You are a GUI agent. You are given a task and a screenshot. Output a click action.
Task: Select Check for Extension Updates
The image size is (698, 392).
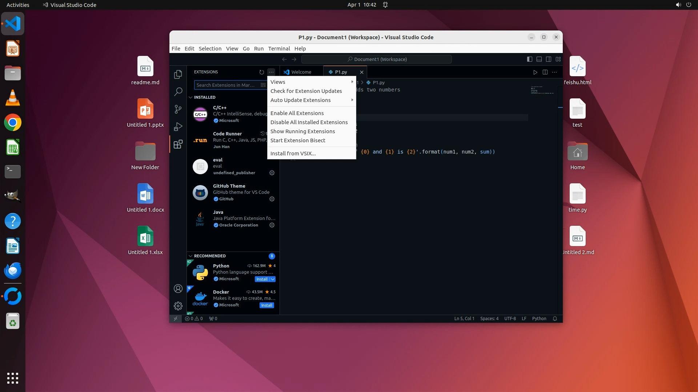click(x=306, y=91)
